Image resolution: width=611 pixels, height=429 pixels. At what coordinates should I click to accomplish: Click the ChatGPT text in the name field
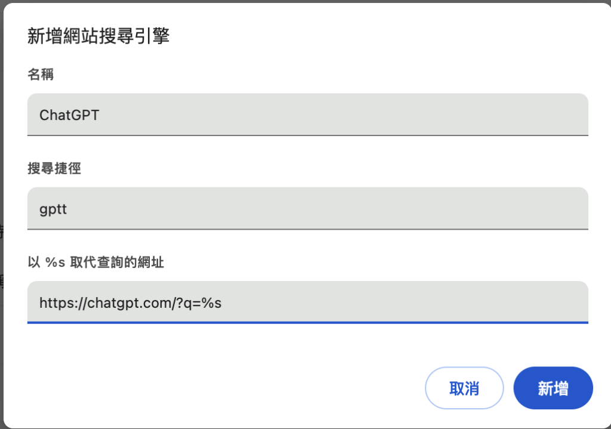(x=67, y=115)
